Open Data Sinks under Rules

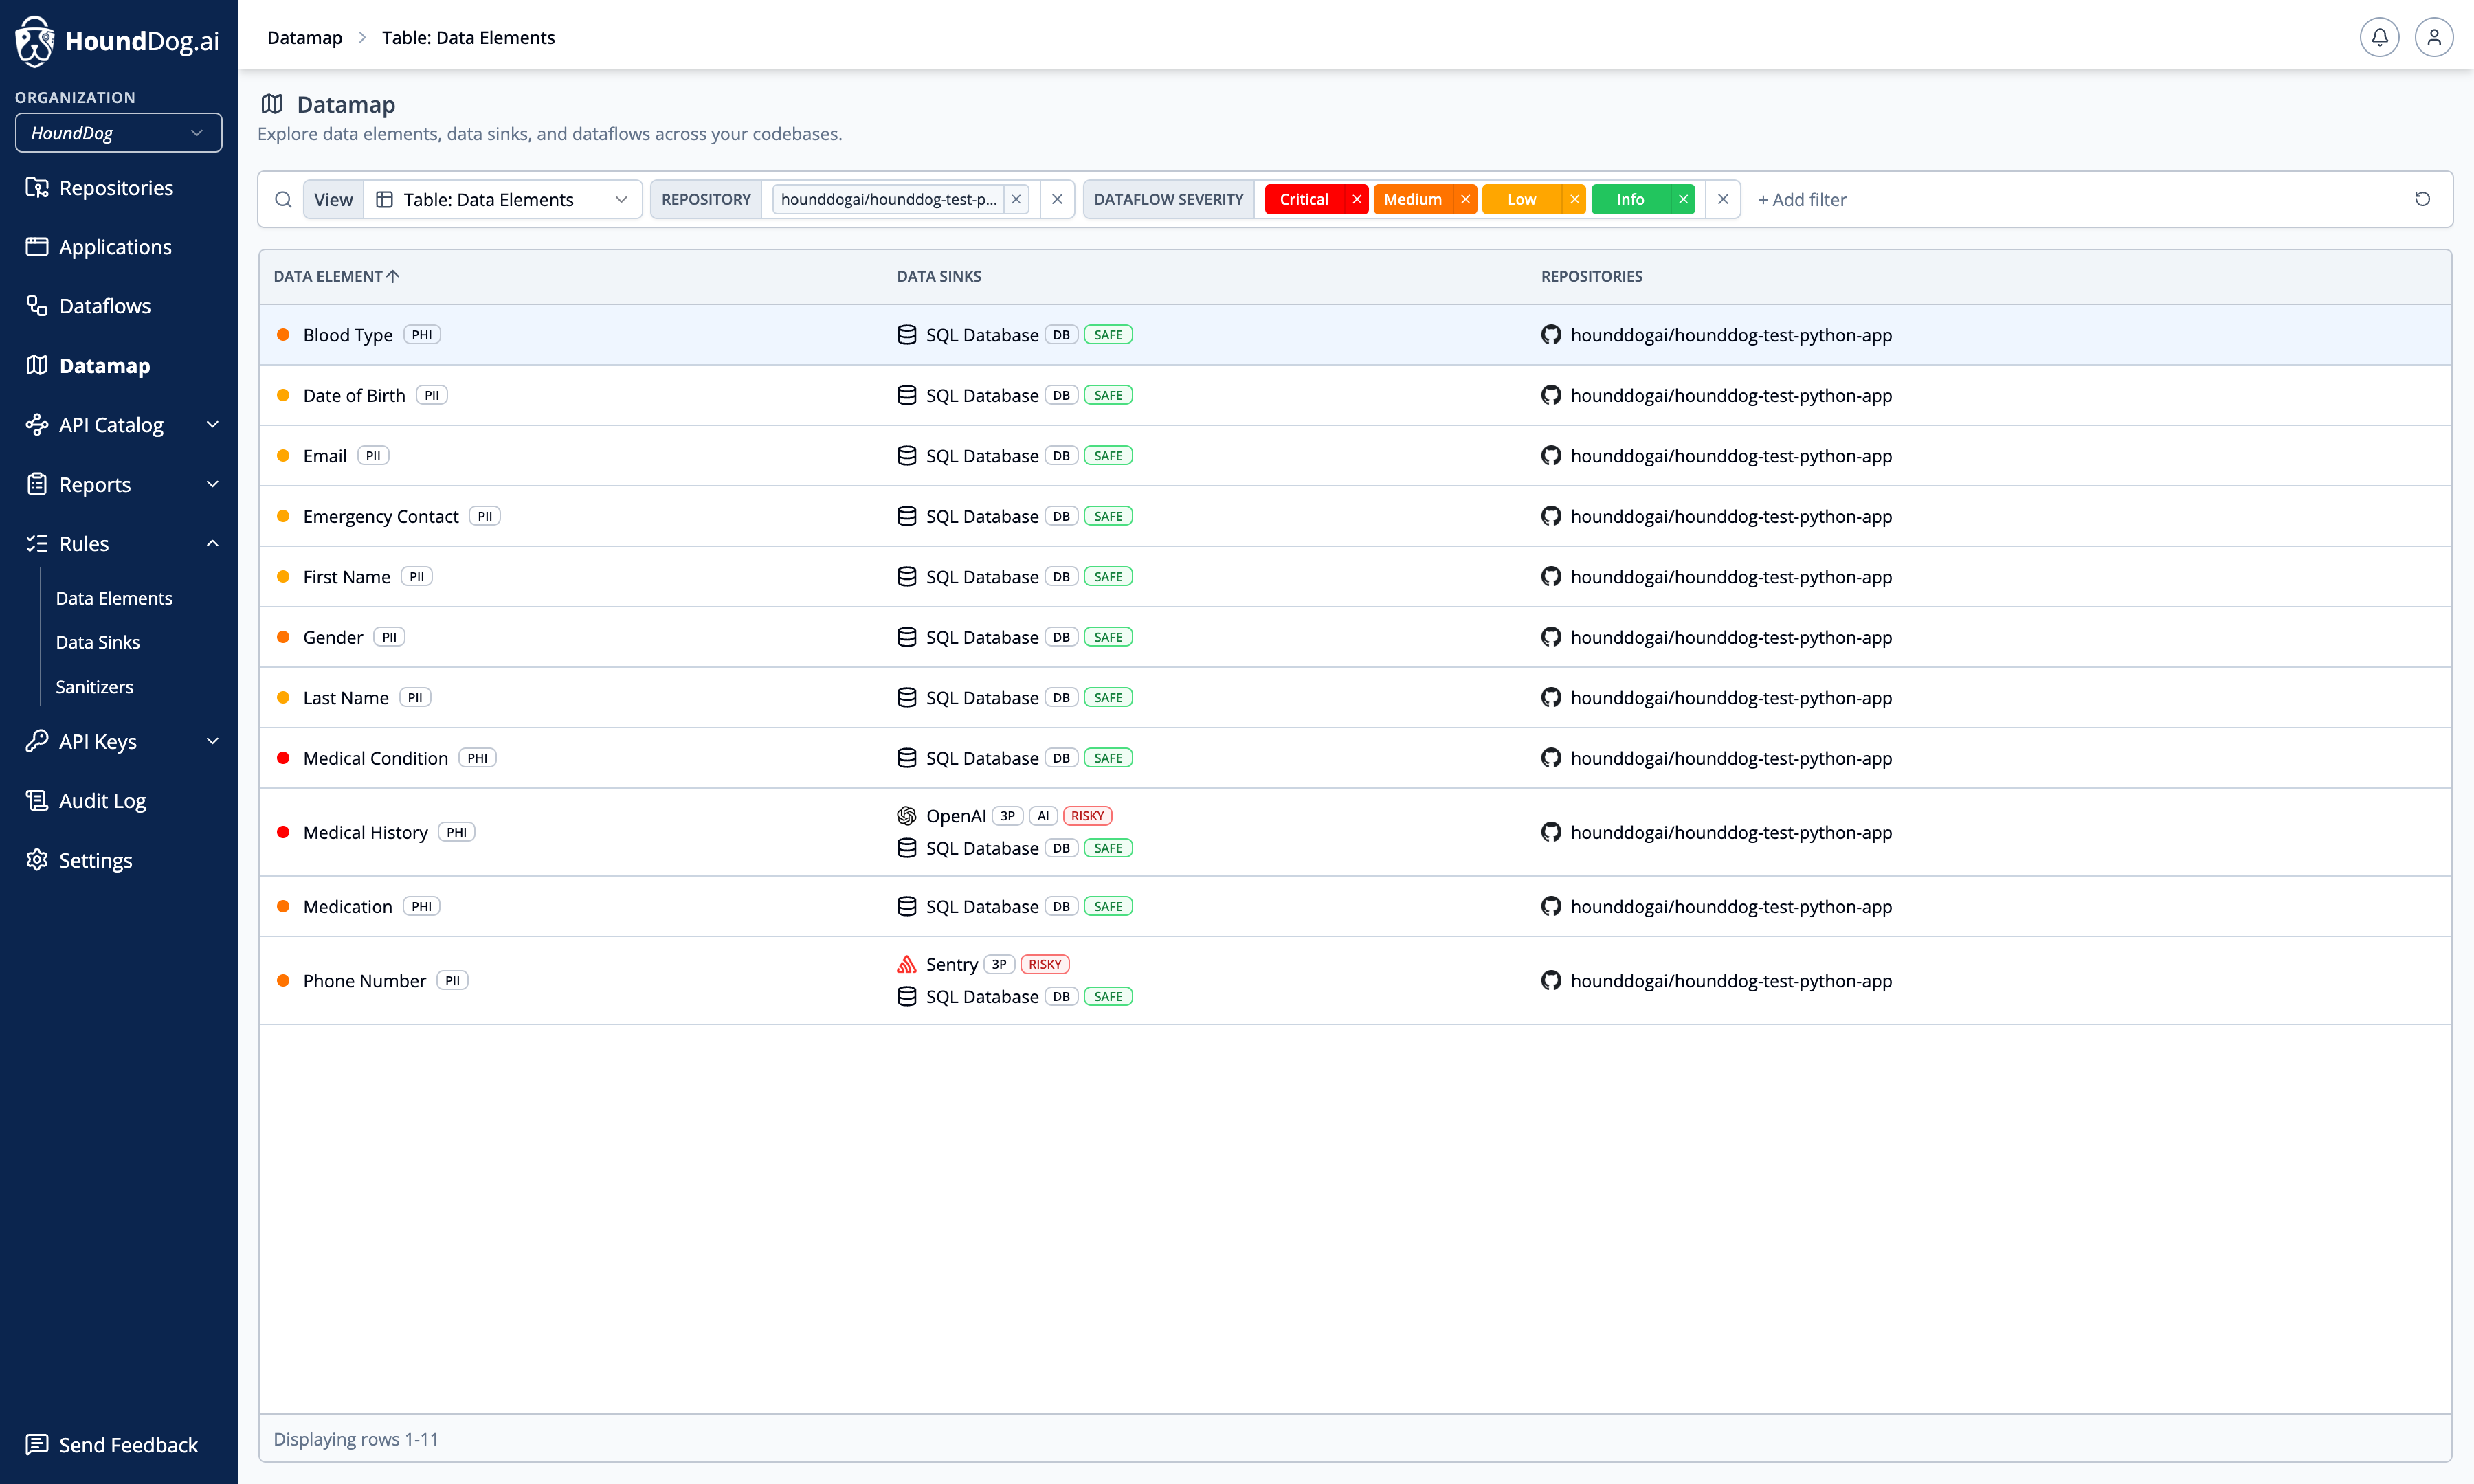97,642
